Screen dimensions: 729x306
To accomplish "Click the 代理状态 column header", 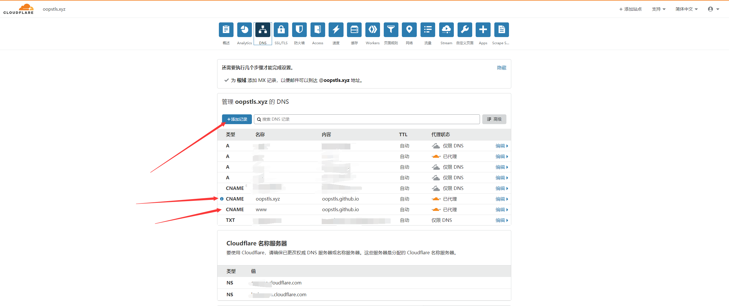I will pyautogui.click(x=441, y=134).
